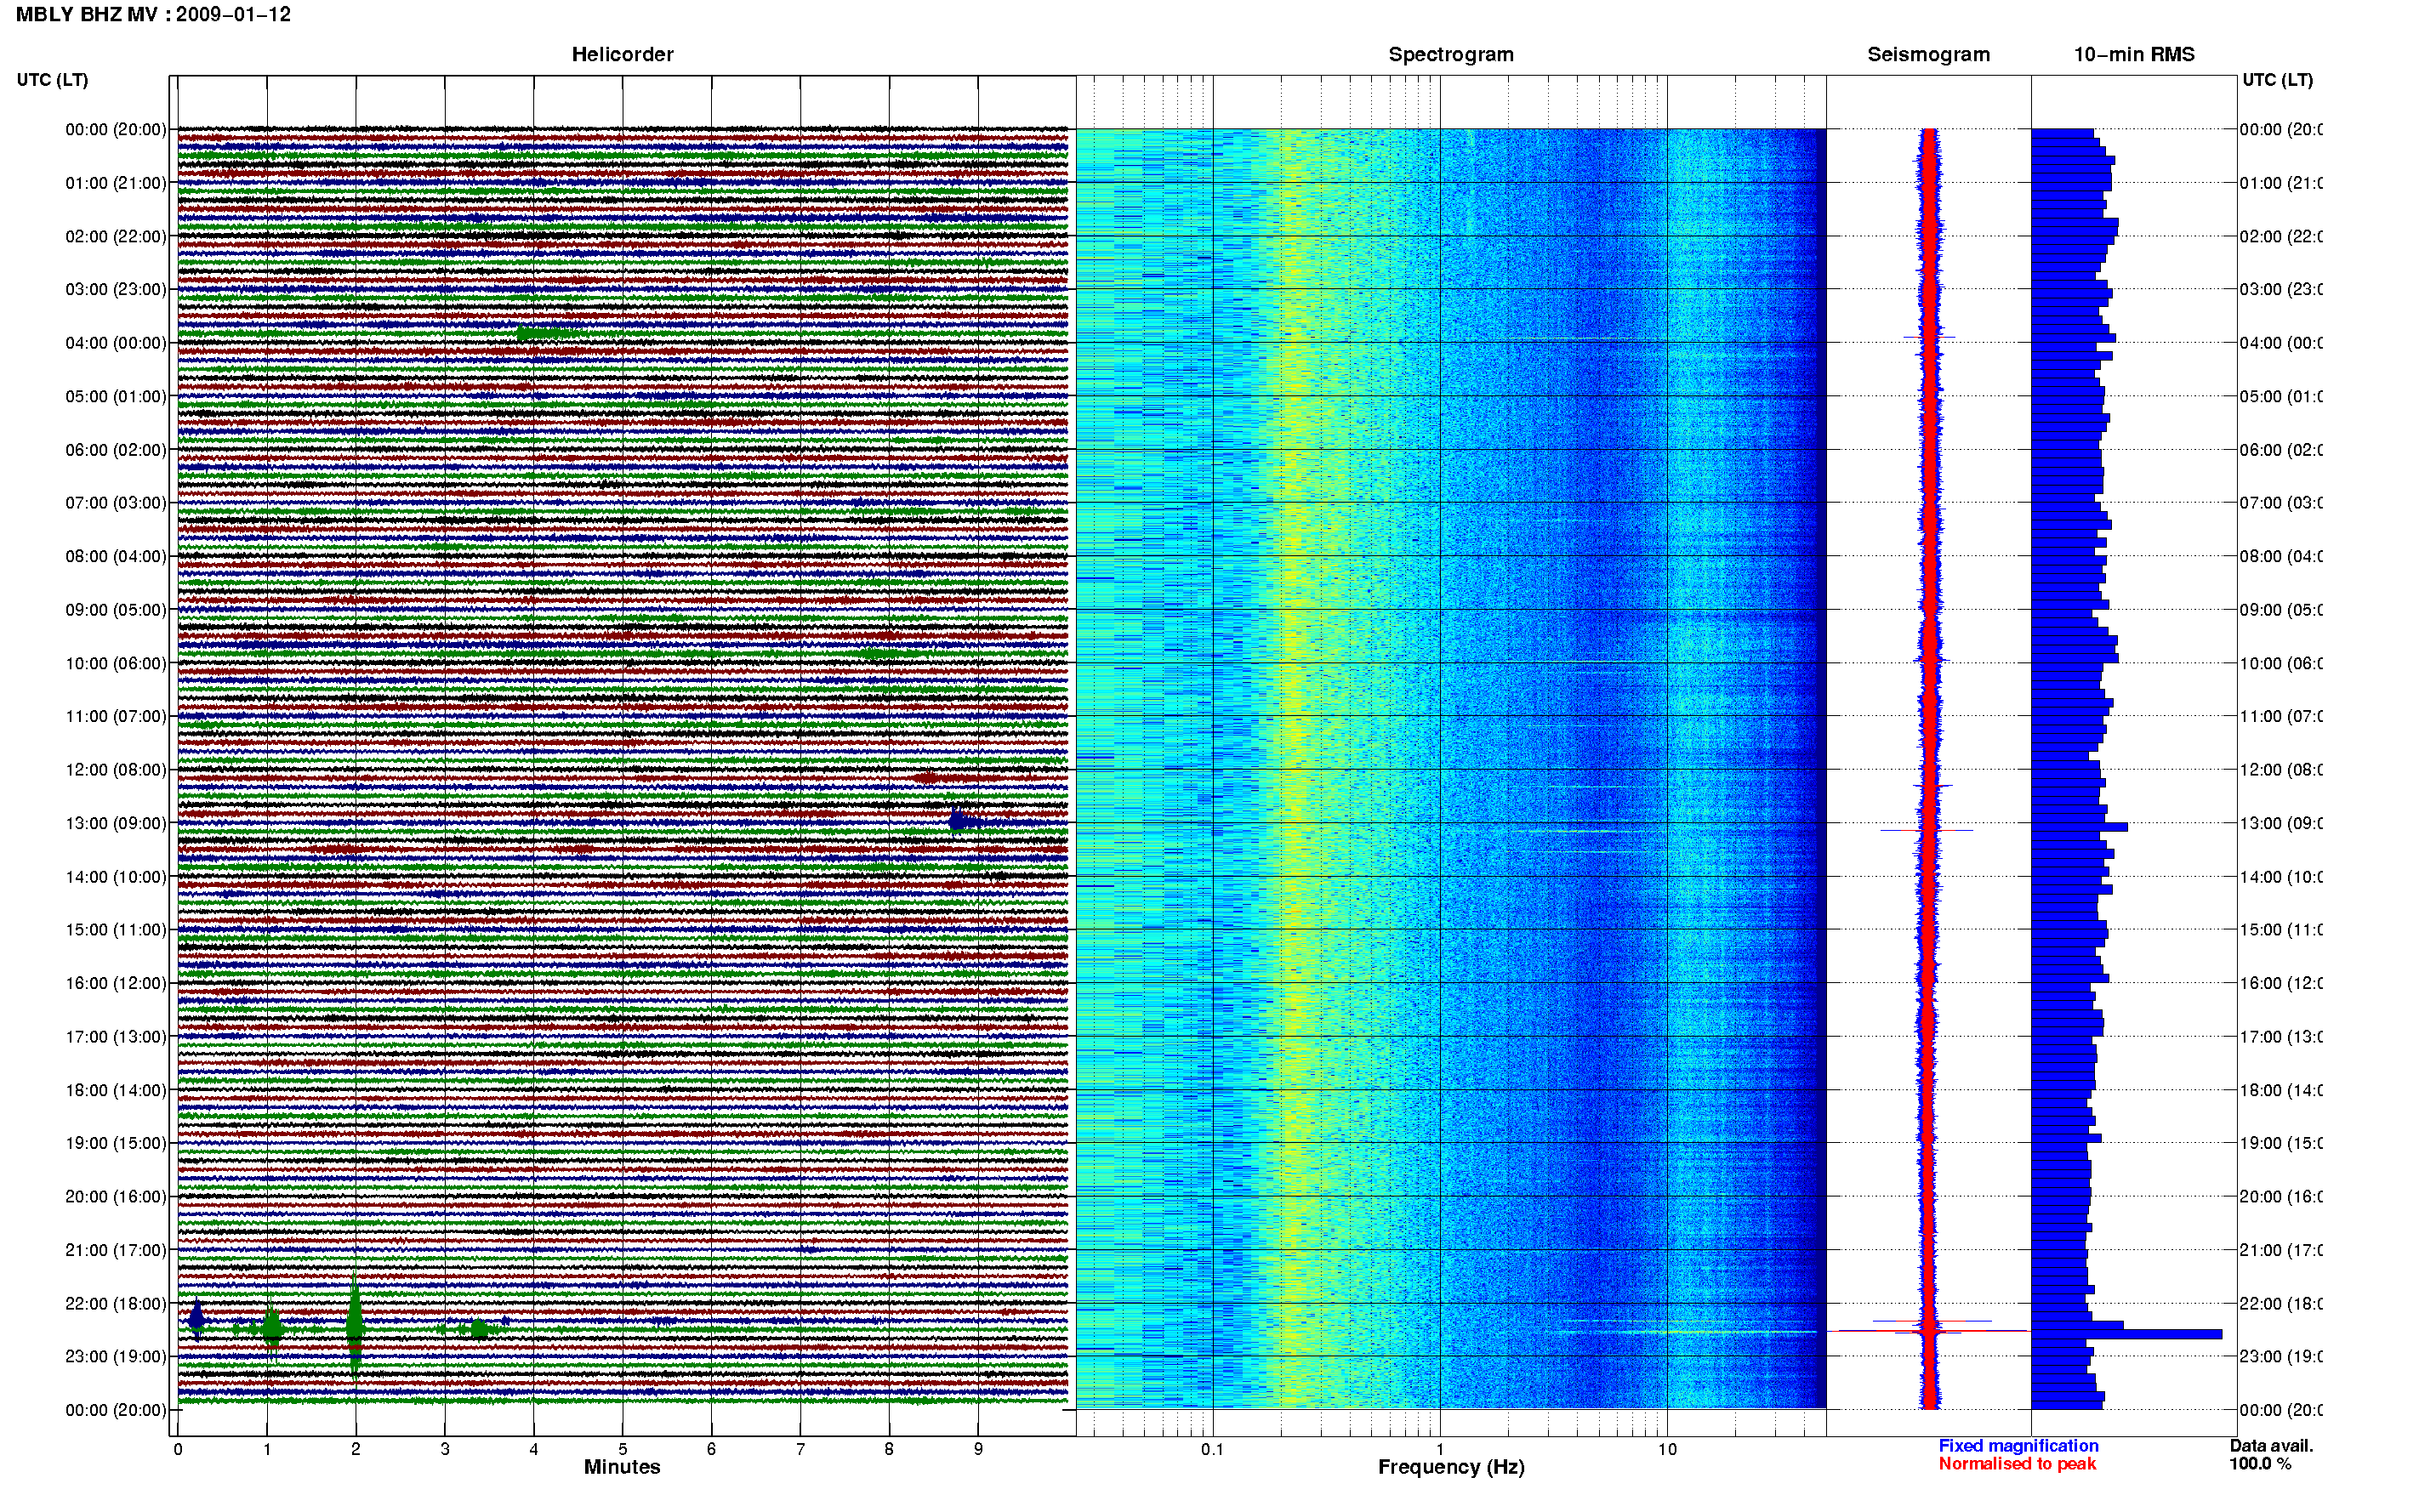Click the '07:00 (03:00)' left time label
Viewport: 2419px width, 1512px height.
pos(116,502)
